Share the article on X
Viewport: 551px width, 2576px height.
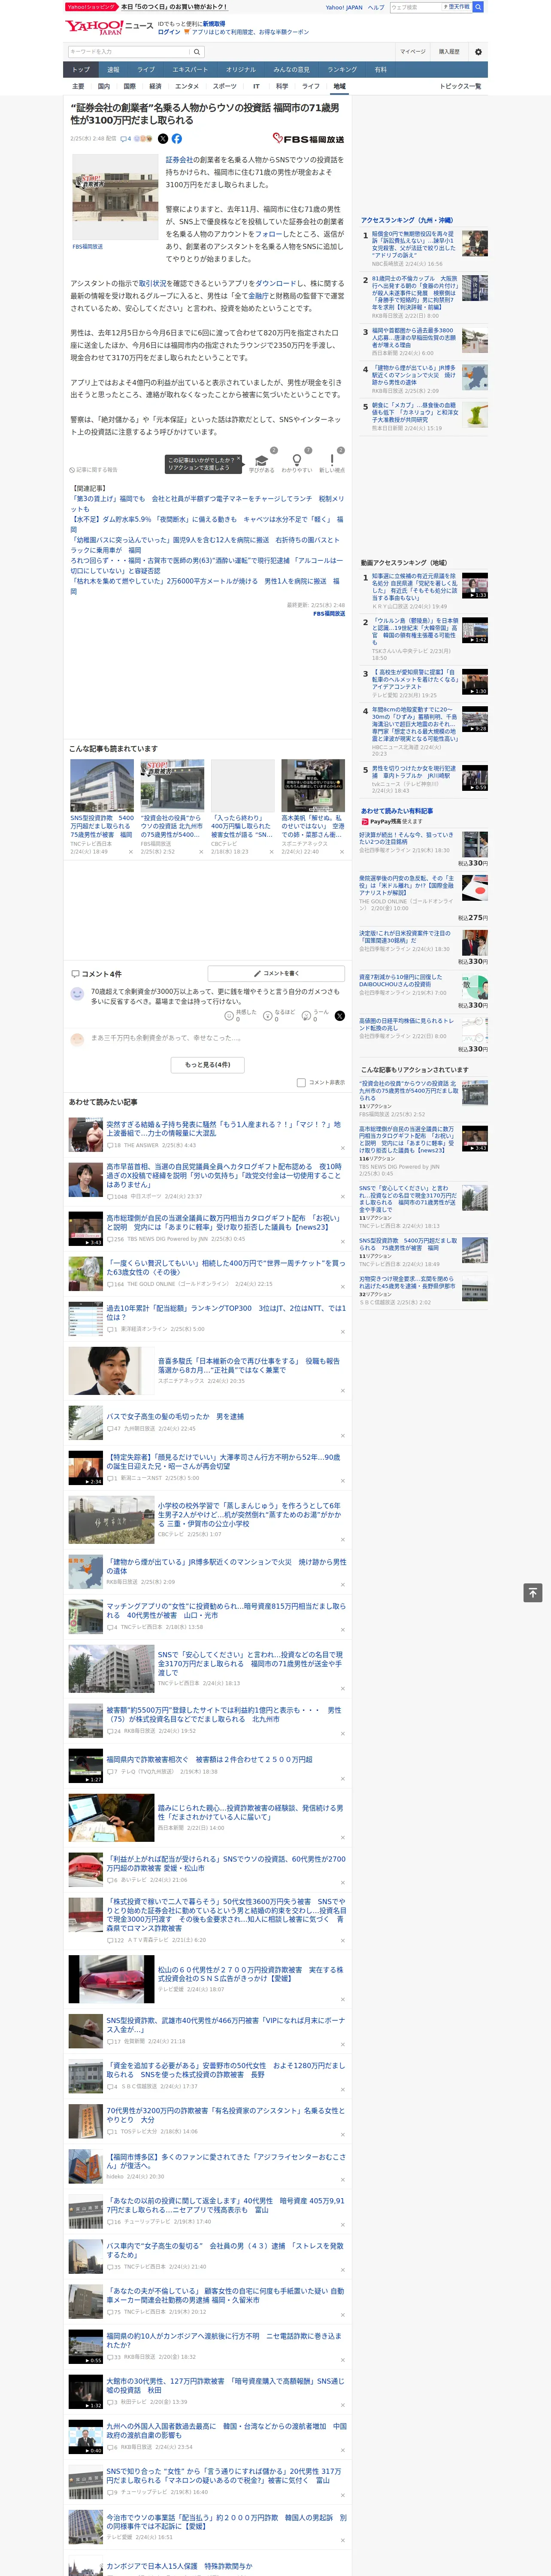pyautogui.click(x=163, y=139)
